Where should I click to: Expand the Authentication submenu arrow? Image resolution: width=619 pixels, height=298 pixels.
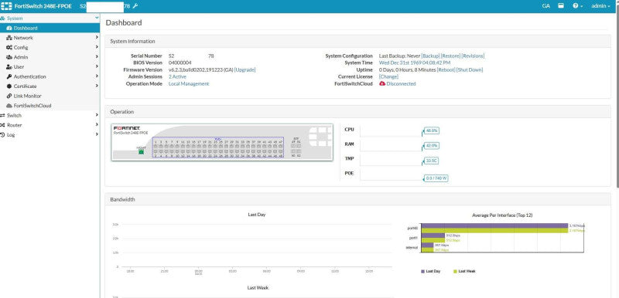coord(97,76)
